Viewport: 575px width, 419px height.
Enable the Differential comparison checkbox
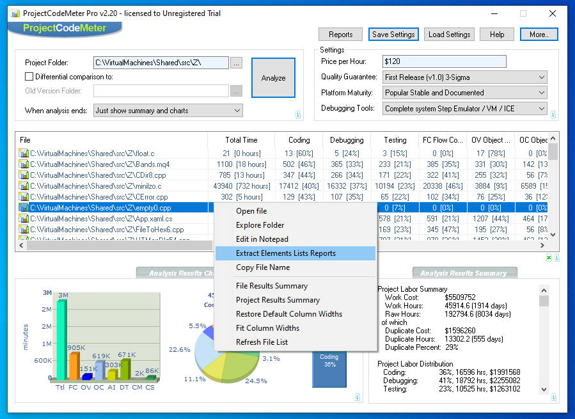(29, 77)
